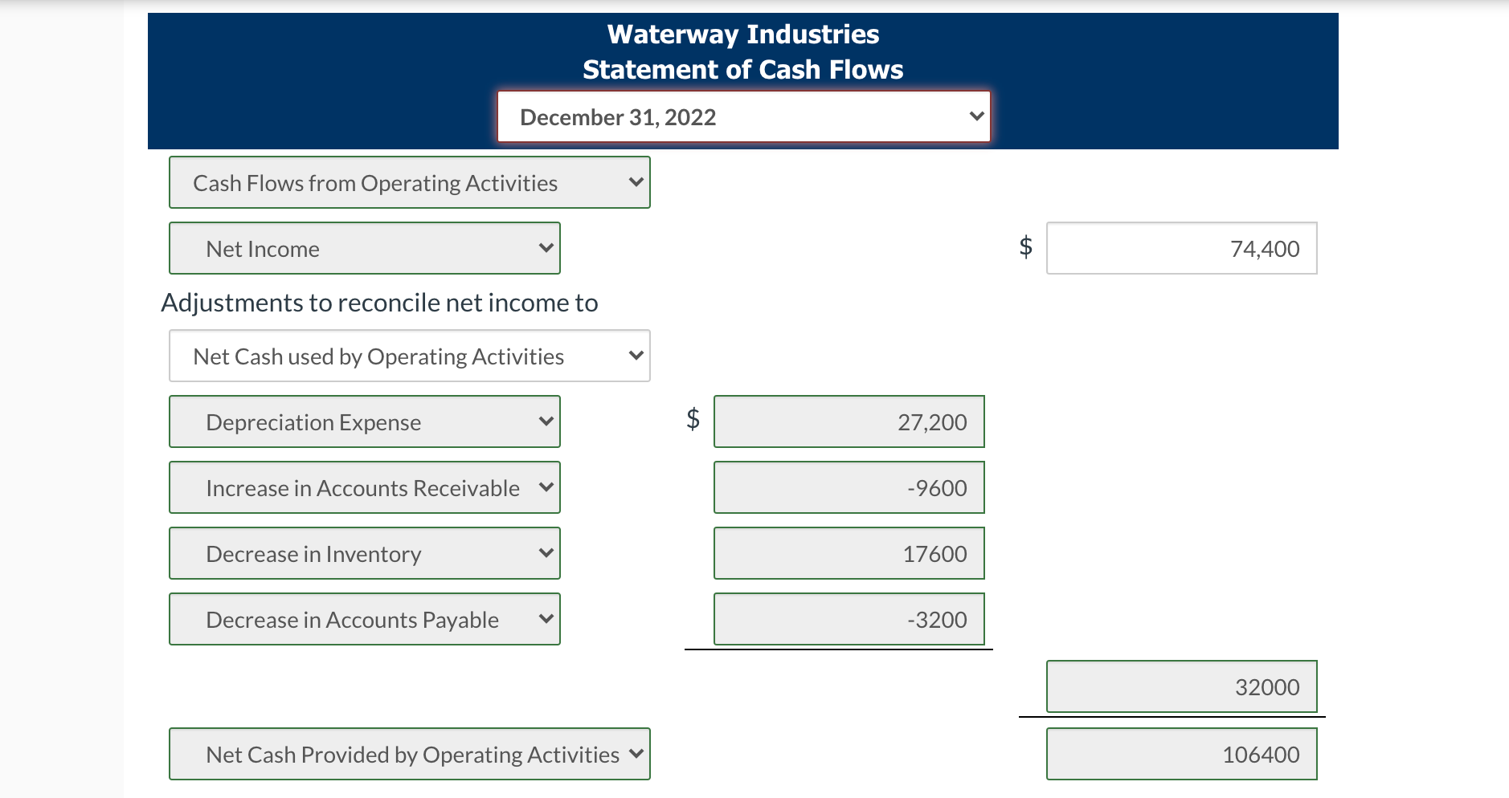1509x798 pixels.
Task: Click the 106400 net cash total field
Action: pos(1181,754)
